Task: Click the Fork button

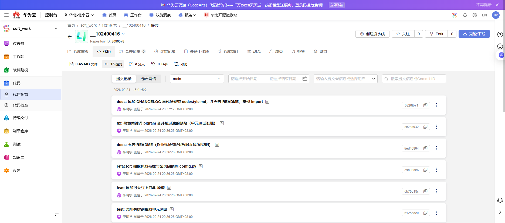Action: pos(436,34)
